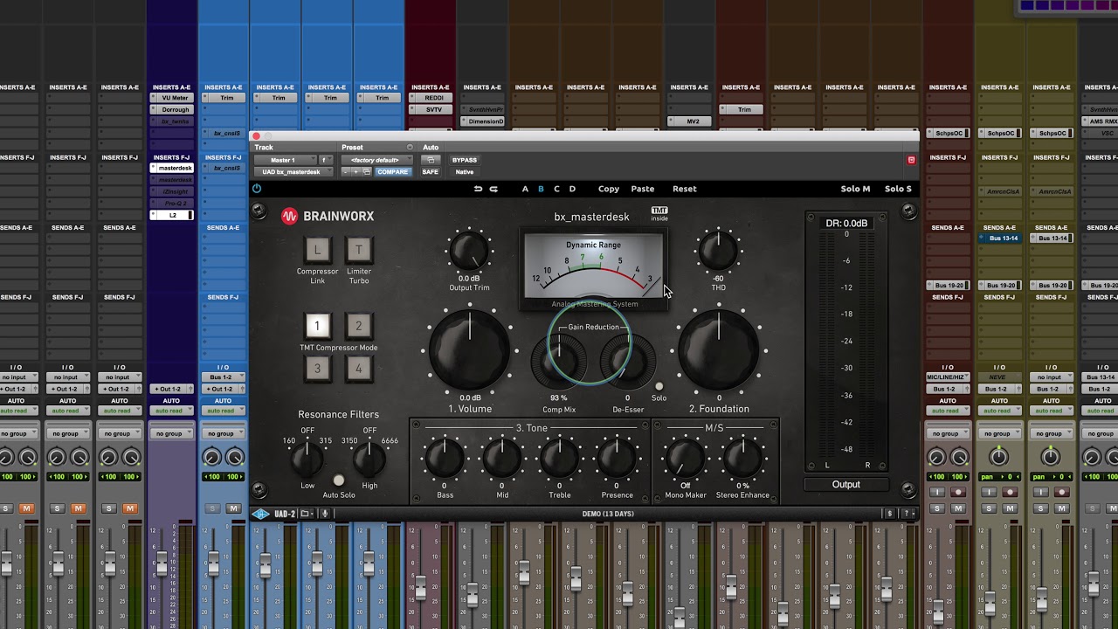
Task: Click the Native button
Action: pyautogui.click(x=465, y=172)
